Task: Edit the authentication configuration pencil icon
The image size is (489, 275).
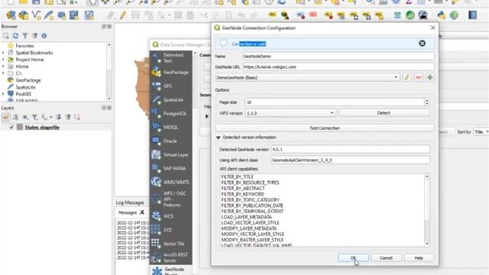Action: 406,77
